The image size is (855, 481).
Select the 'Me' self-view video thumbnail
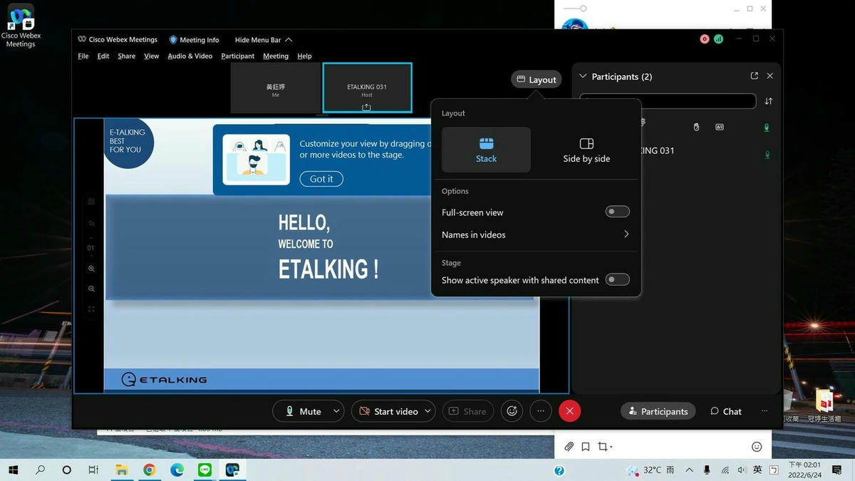point(275,88)
